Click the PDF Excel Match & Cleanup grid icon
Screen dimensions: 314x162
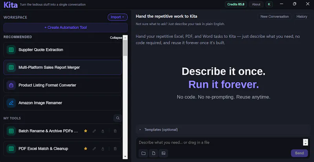point(11,149)
